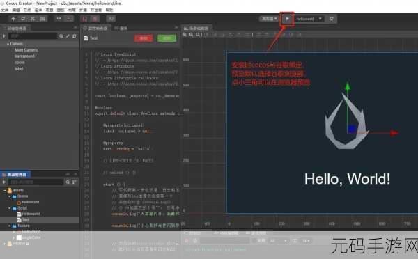This screenshot has height=259, width=418.
Task: Click the red button in Test inspector
Action: pos(144,38)
